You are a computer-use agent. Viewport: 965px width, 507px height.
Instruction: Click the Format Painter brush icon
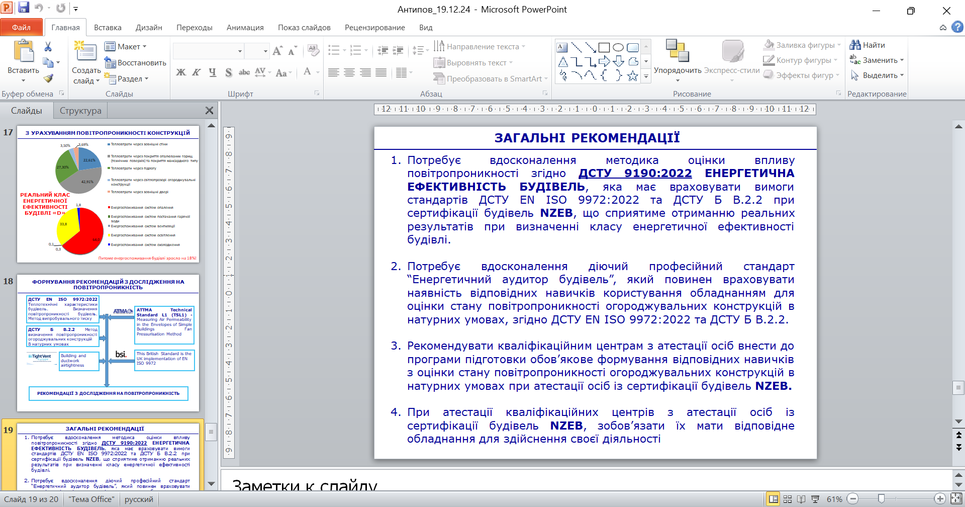pyautogui.click(x=48, y=78)
